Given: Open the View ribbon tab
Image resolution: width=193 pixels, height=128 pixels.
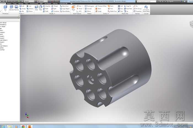Looking at the screenshot, I should point(26,4).
